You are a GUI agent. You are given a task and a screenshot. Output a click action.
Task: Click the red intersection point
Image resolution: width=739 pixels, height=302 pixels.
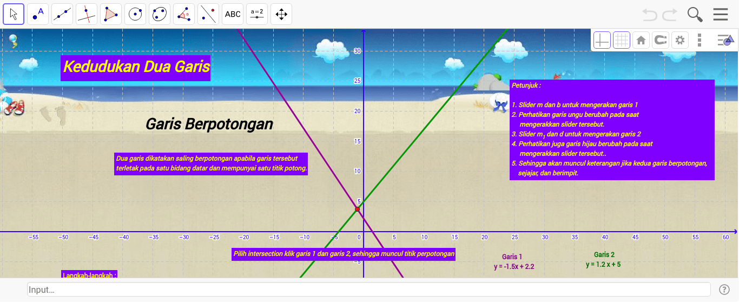pyautogui.click(x=357, y=209)
